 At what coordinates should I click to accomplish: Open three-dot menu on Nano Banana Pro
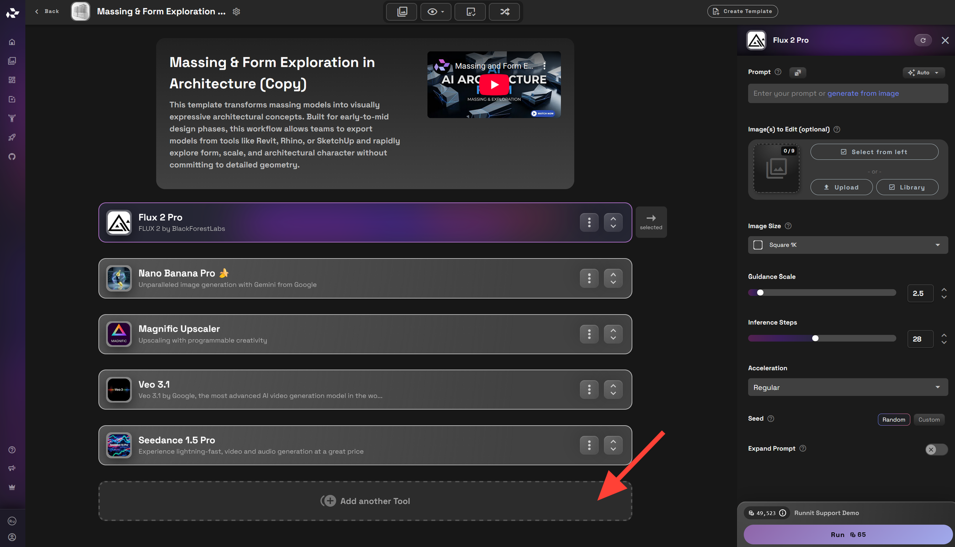click(589, 278)
